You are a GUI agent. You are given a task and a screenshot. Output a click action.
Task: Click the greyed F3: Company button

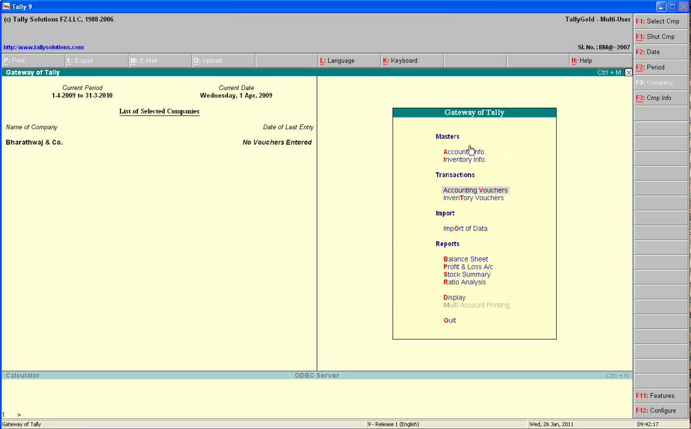660,83
